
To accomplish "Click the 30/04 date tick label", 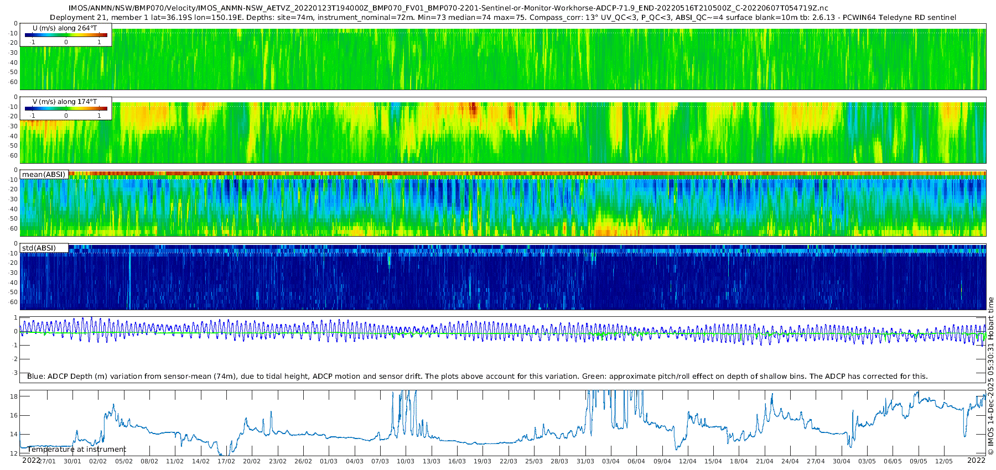I will click(x=842, y=461).
